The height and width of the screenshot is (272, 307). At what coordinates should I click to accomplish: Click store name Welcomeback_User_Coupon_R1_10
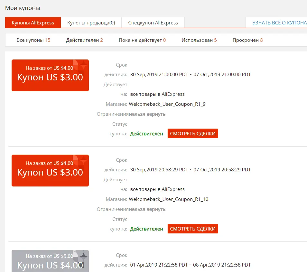[x=169, y=199]
